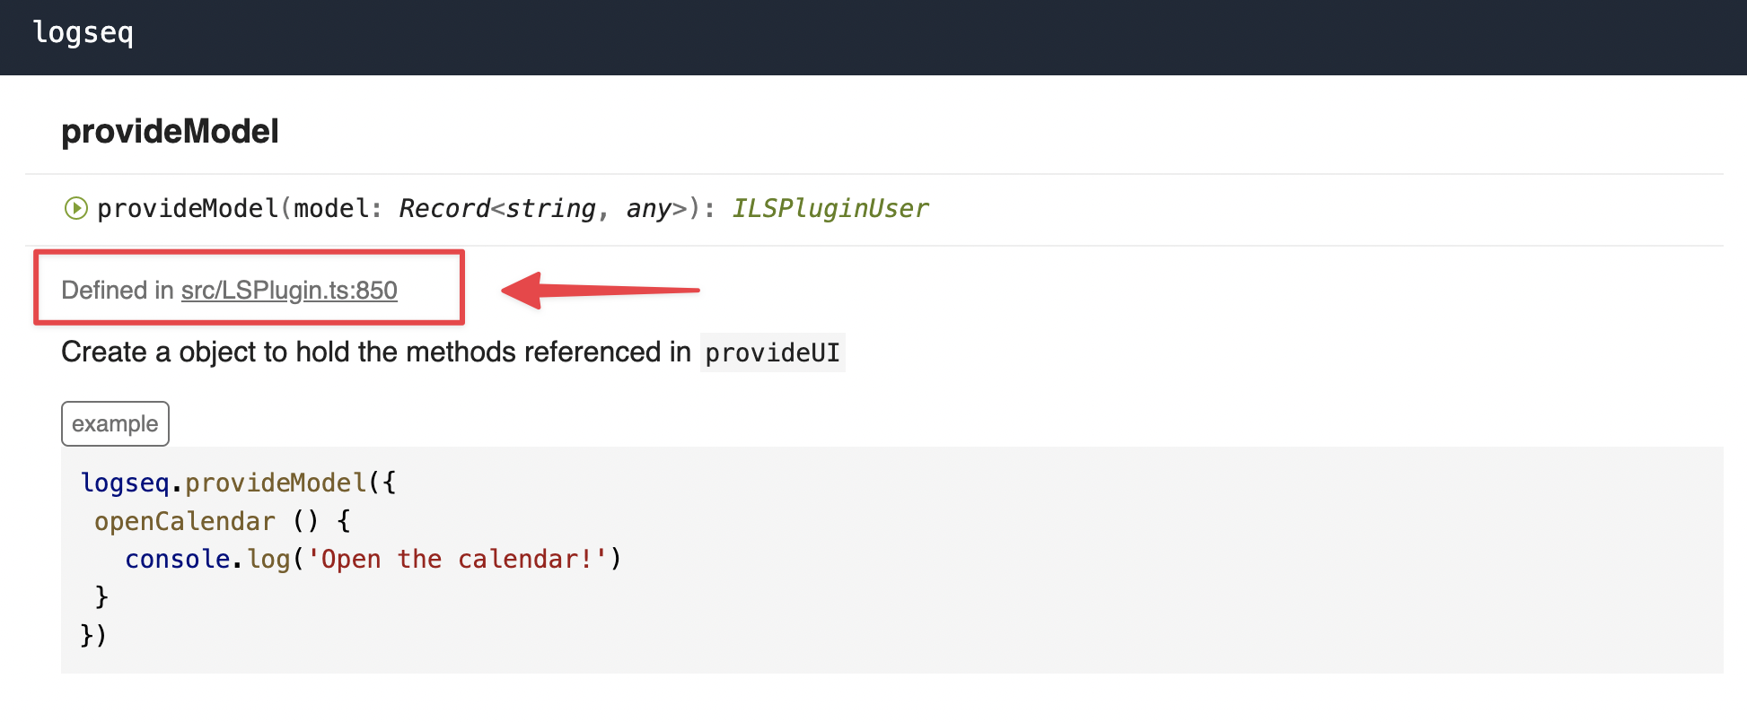Screen dimensions: 1747x722
Task: Click the 'Open the calendar!' string literal
Action: 457,559
